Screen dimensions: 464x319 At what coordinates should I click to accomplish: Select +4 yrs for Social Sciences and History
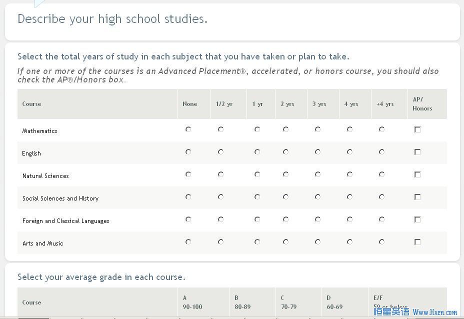(381, 197)
